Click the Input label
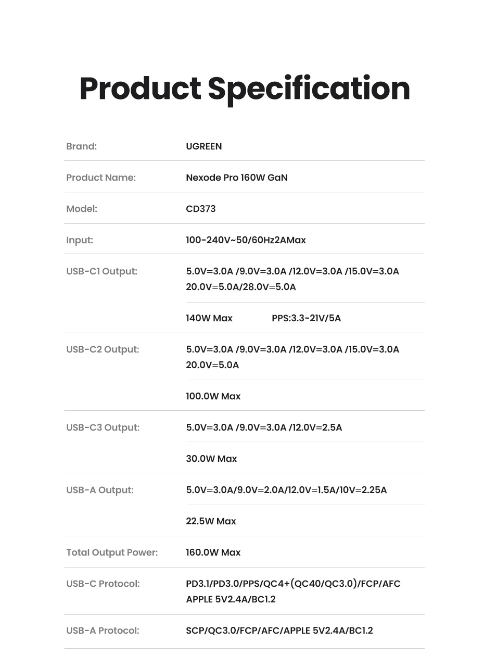484x668 pixels. point(80,240)
